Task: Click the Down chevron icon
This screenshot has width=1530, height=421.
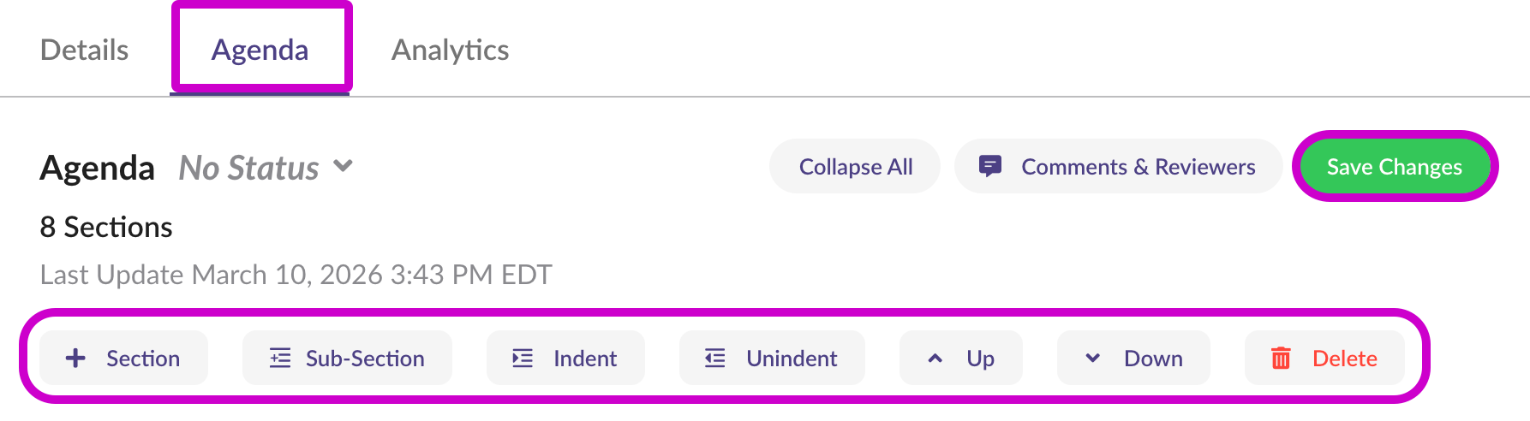Action: (1093, 358)
